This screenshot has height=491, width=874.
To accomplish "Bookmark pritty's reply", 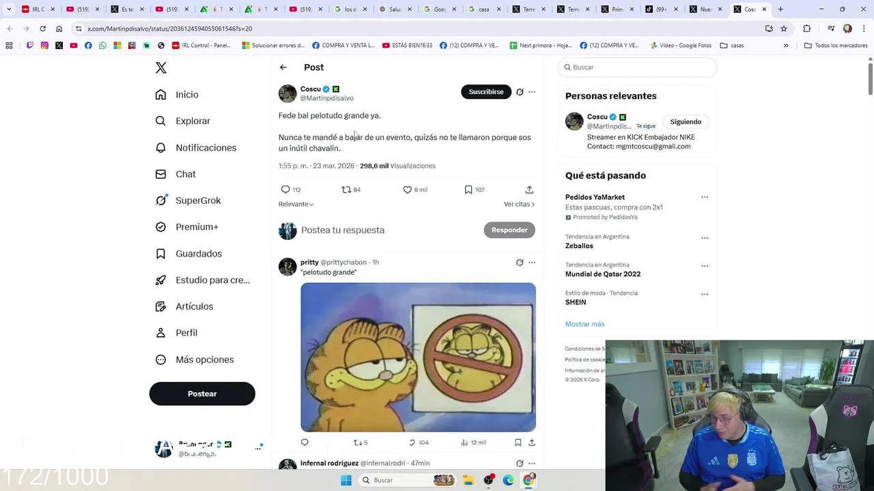I will pyautogui.click(x=518, y=443).
